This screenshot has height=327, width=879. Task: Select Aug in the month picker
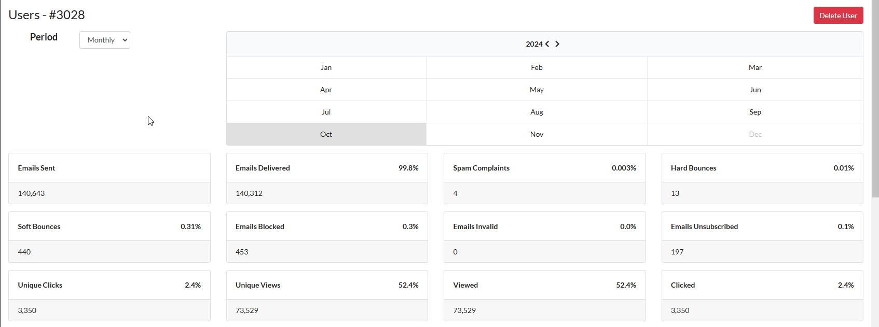[x=537, y=112]
